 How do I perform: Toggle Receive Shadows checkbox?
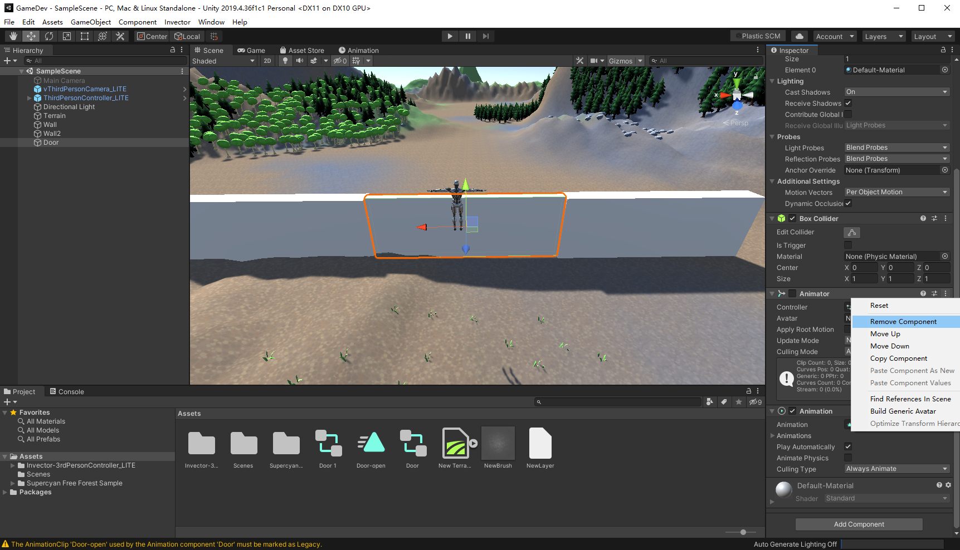coord(848,103)
